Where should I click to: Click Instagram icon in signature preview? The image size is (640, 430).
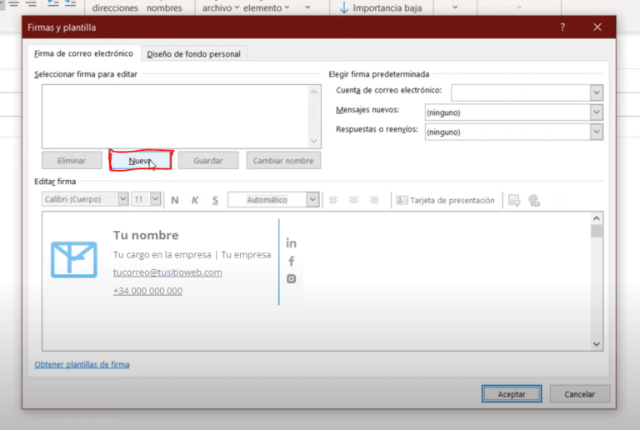coord(291,279)
